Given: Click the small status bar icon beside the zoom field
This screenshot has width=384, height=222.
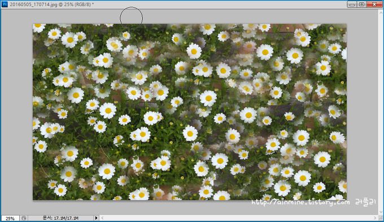Looking at the screenshot, I should (x=24, y=218).
